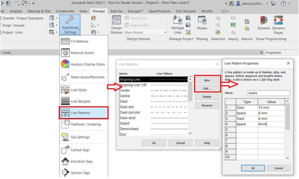This screenshot has height=179, width=299.
Task: Expand the Properties palette dropdown arrow
Action: [261, 52]
